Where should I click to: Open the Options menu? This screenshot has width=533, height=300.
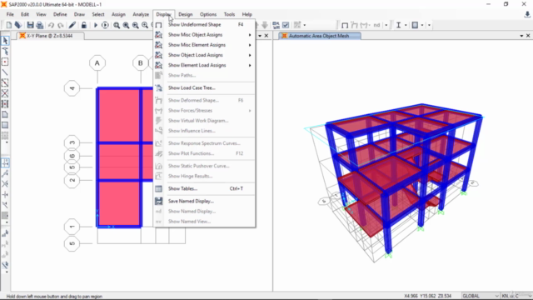click(x=208, y=14)
